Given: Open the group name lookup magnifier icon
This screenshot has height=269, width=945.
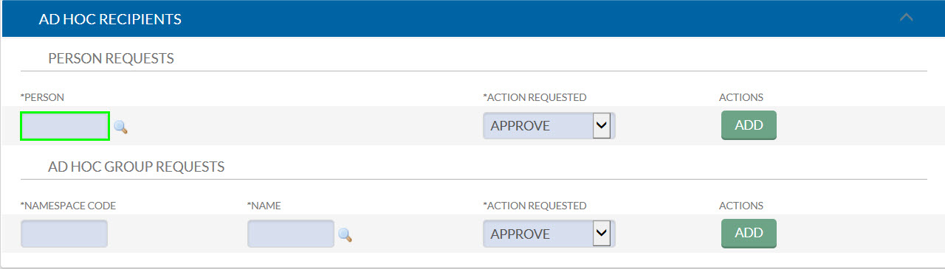Looking at the screenshot, I should (345, 235).
